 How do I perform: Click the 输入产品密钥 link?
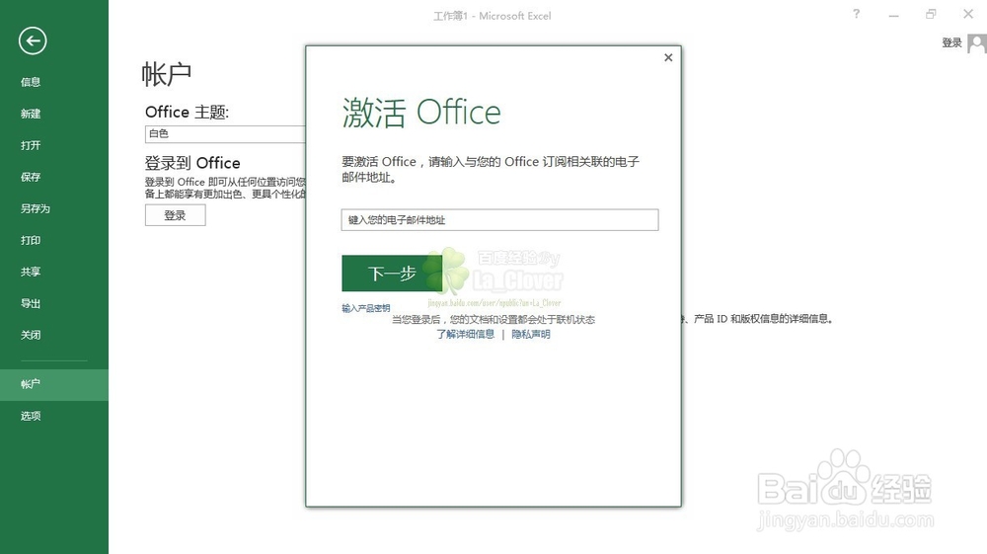point(366,308)
